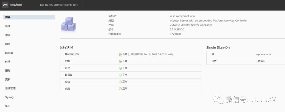Click green check icon in 数据库 row

click(120, 75)
